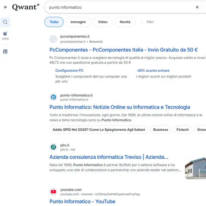Click the YouTube favicon
Viewport: 206px width, 206px height.
pos(53,192)
